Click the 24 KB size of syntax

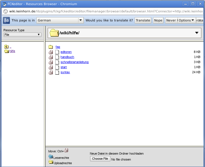click(196, 72)
